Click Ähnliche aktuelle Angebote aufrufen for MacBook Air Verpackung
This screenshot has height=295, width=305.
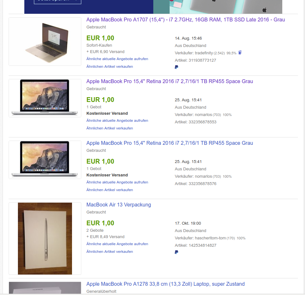tap(117, 244)
